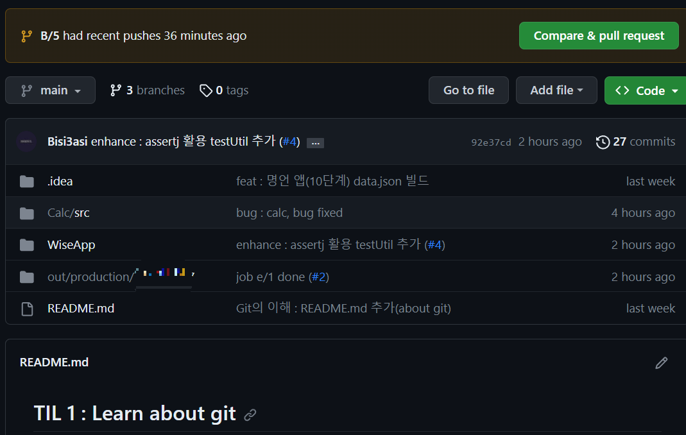
Task: Click the folder icon beside WiseApp
Action: click(x=27, y=245)
